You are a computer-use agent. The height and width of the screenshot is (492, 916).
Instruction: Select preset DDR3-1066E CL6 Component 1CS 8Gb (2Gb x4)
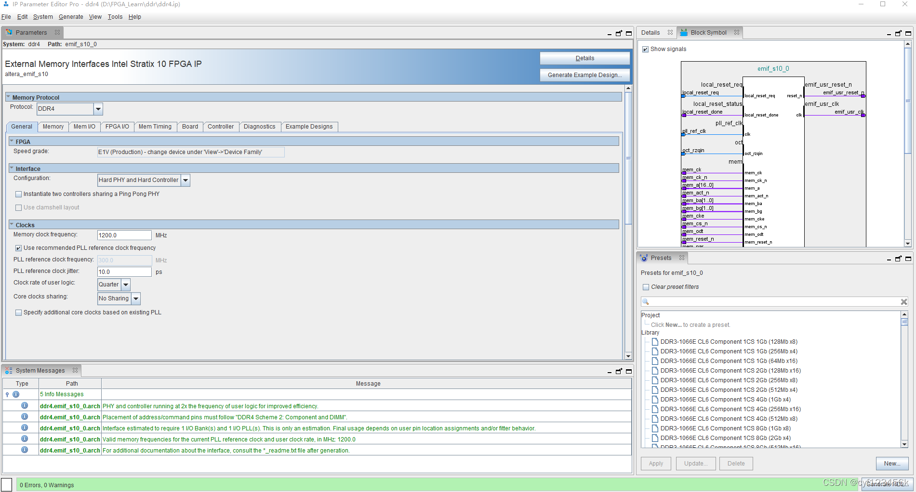(x=725, y=438)
